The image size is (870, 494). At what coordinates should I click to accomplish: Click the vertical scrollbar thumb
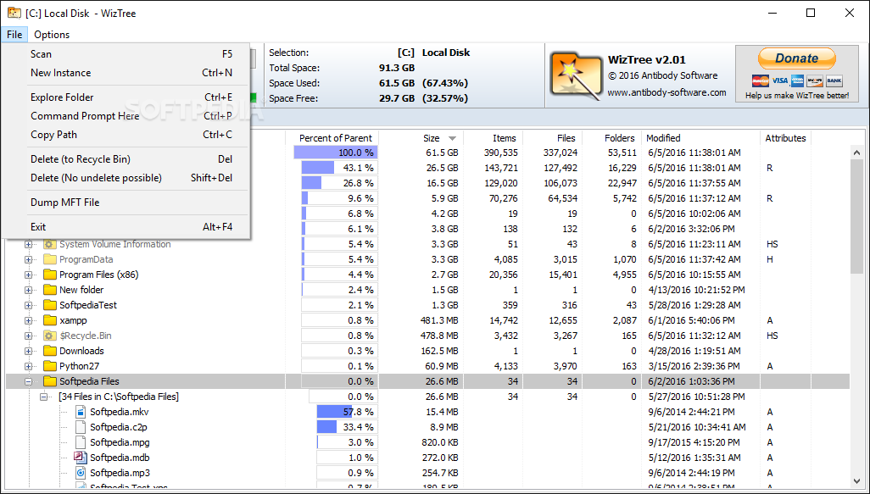[x=856, y=215]
